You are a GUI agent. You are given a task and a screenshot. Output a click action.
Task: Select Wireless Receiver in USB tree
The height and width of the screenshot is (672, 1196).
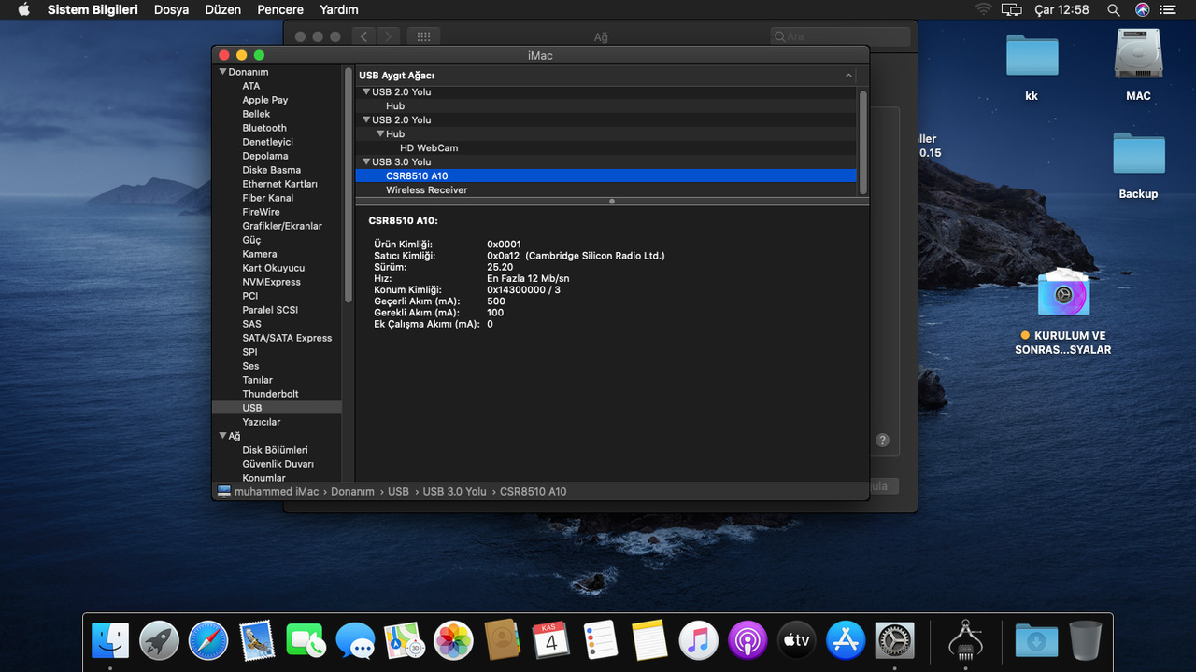click(426, 190)
